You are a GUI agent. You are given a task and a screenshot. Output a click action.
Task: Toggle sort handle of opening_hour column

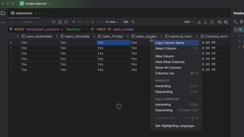(197, 37)
